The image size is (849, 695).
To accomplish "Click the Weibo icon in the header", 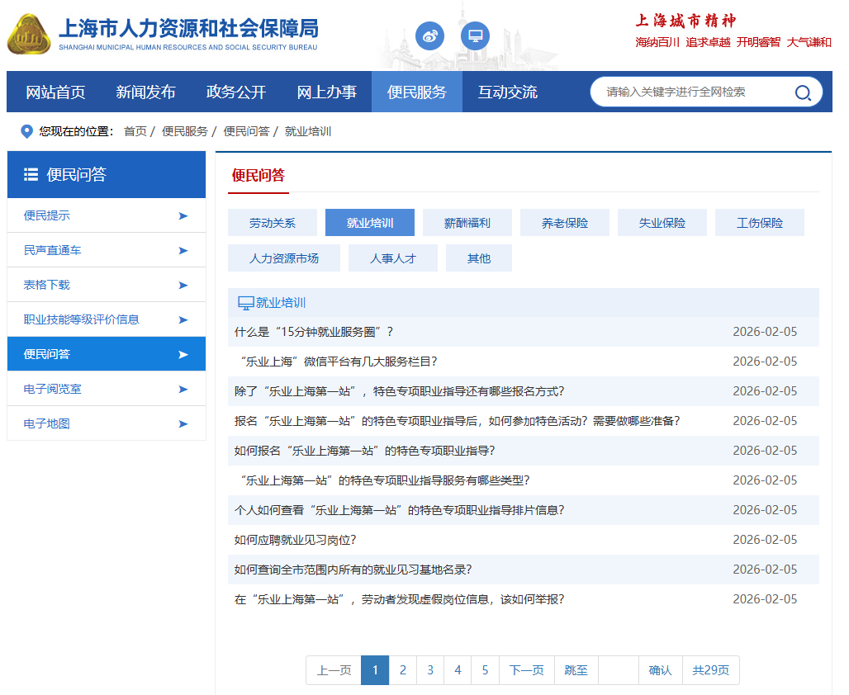I will pos(429,35).
